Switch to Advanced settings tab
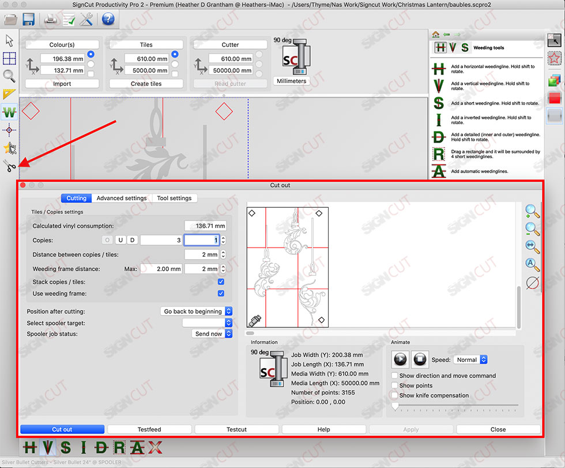The image size is (565, 468). tap(122, 198)
